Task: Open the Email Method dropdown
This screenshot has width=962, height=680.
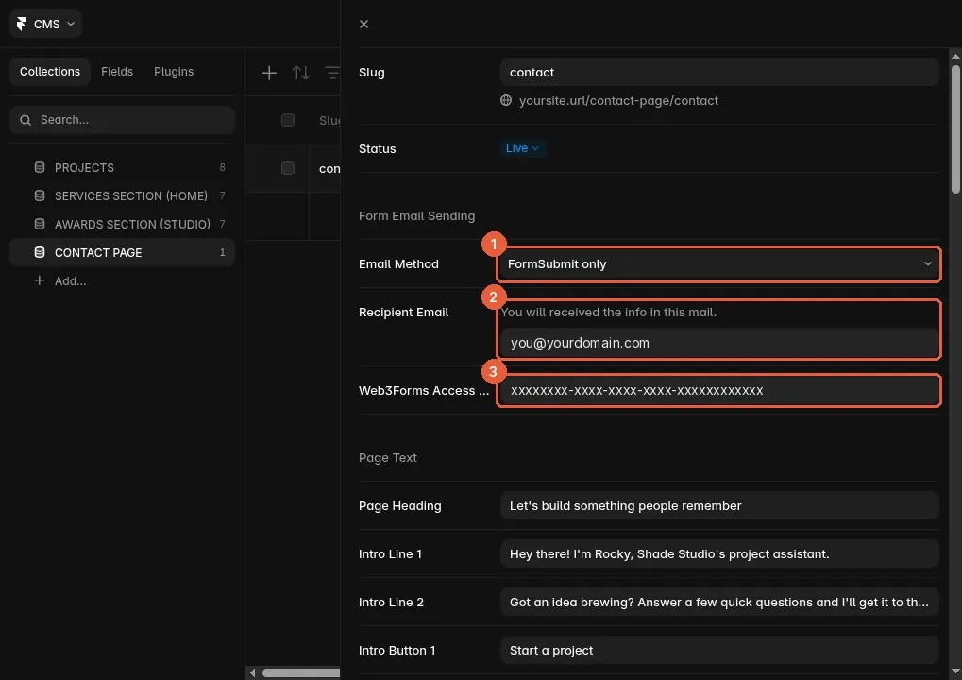Action: tap(719, 263)
